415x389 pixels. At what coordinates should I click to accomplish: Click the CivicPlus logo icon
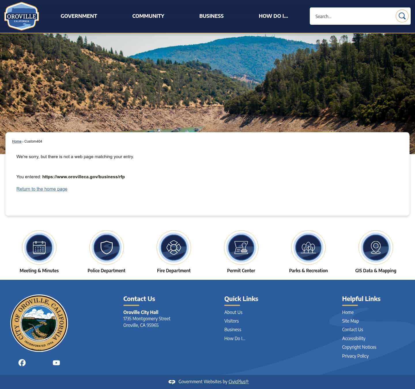pyautogui.click(x=172, y=382)
